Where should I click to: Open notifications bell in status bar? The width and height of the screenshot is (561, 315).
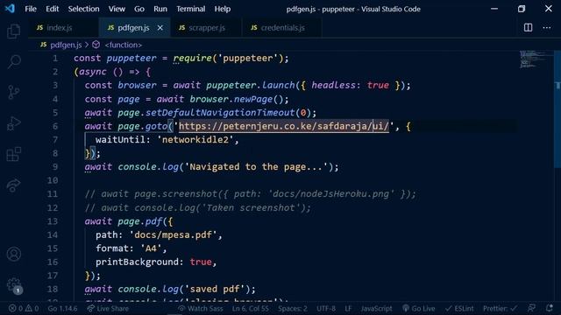coord(550,309)
